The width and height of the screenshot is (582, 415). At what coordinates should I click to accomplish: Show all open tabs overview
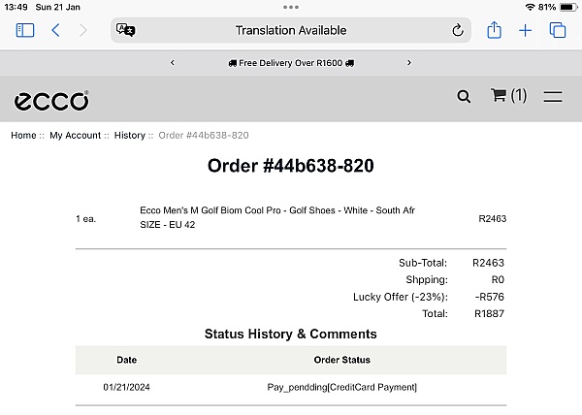click(558, 30)
